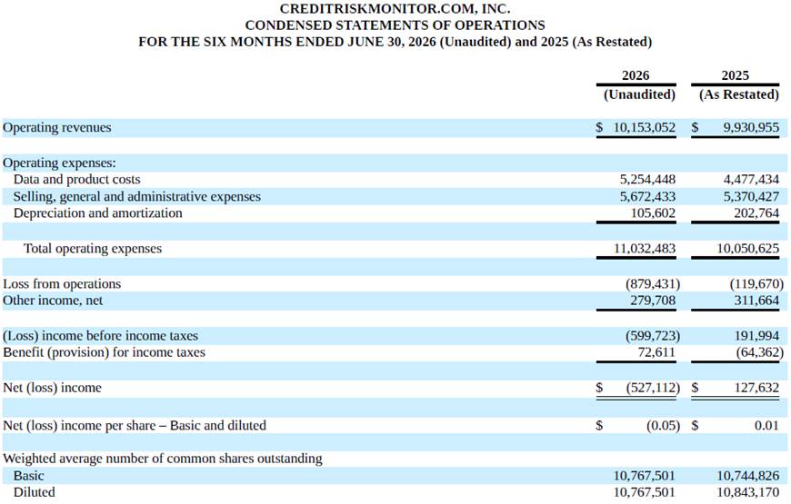Select the per-share value 0.01
The height and width of the screenshot is (504, 791).
click(766, 425)
